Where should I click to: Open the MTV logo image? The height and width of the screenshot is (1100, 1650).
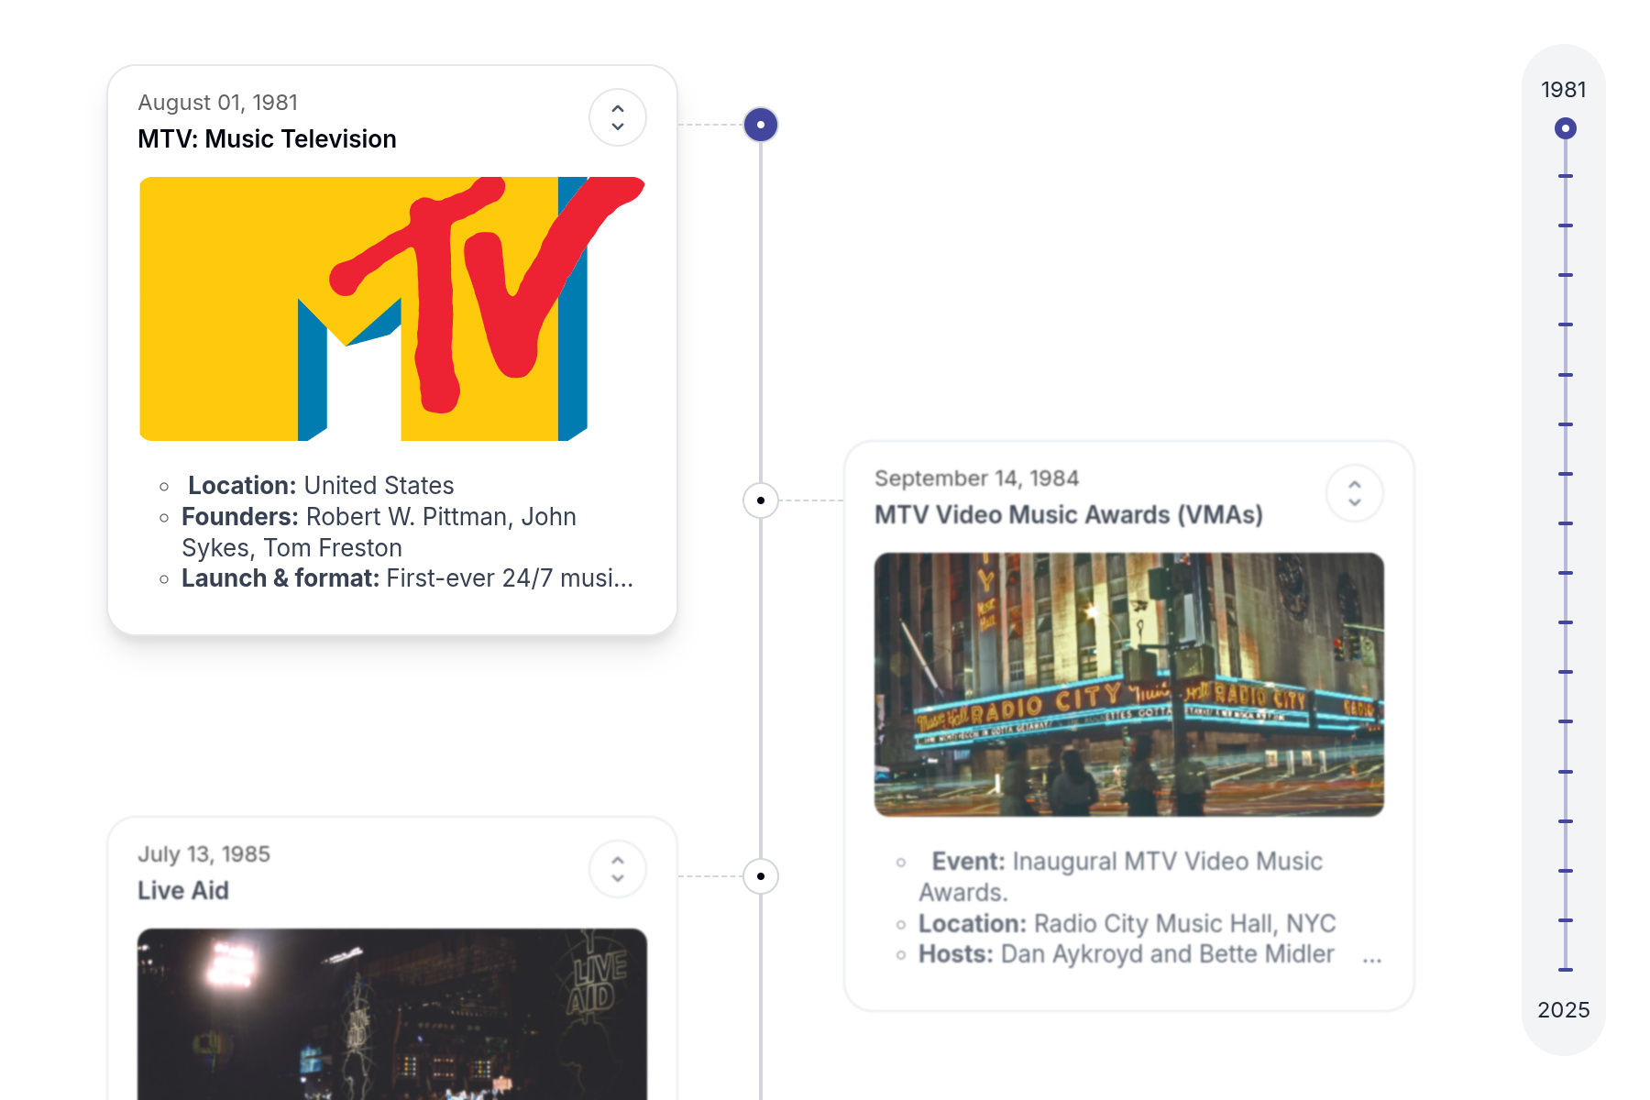coord(392,309)
